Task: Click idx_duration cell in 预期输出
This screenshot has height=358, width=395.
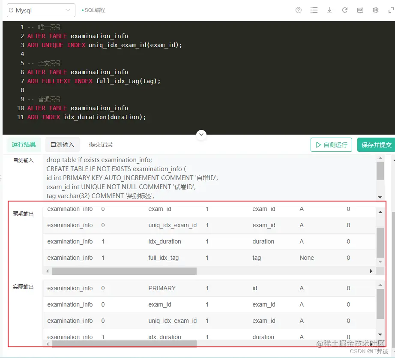Action: pos(165,241)
